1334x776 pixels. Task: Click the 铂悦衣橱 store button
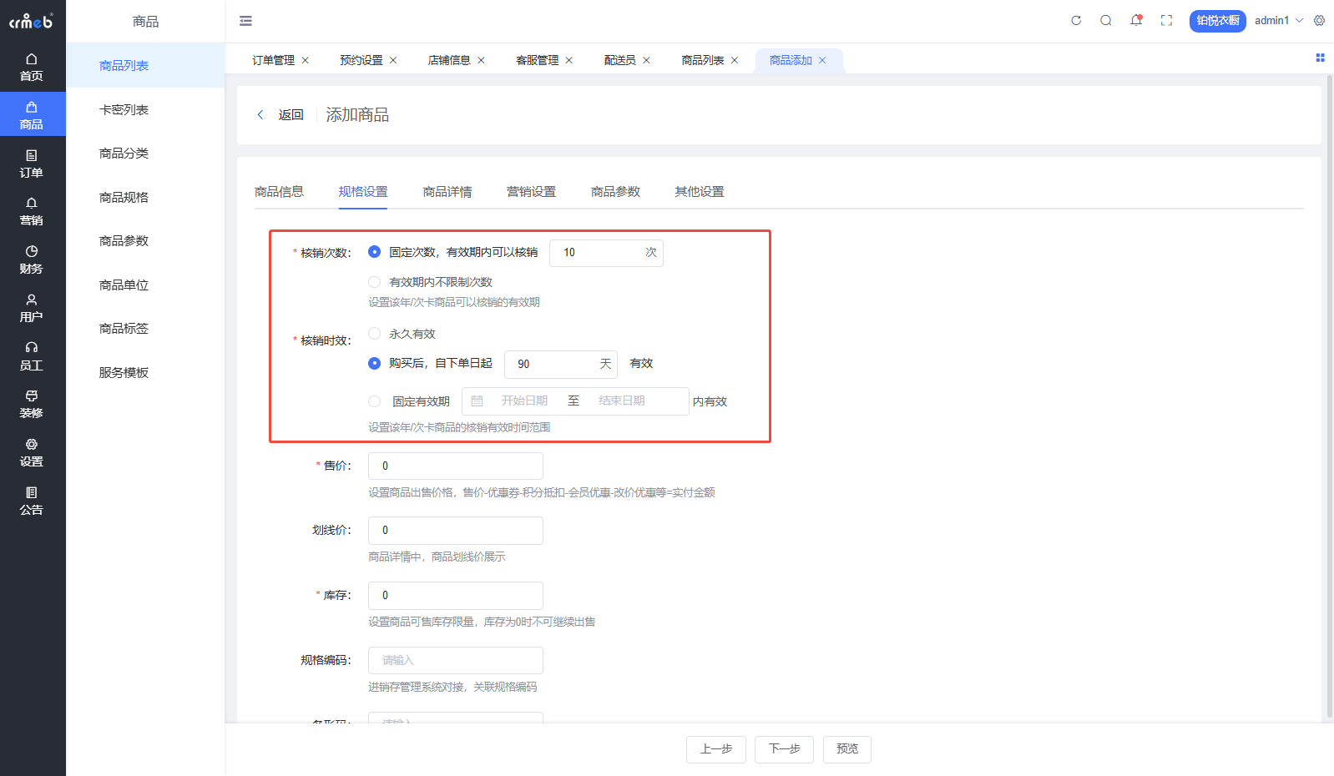point(1218,21)
